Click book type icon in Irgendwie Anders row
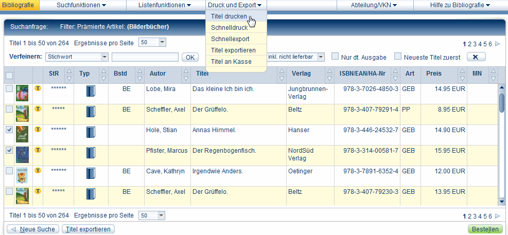The height and width of the screenshot is (235, 508). point(91,174)
